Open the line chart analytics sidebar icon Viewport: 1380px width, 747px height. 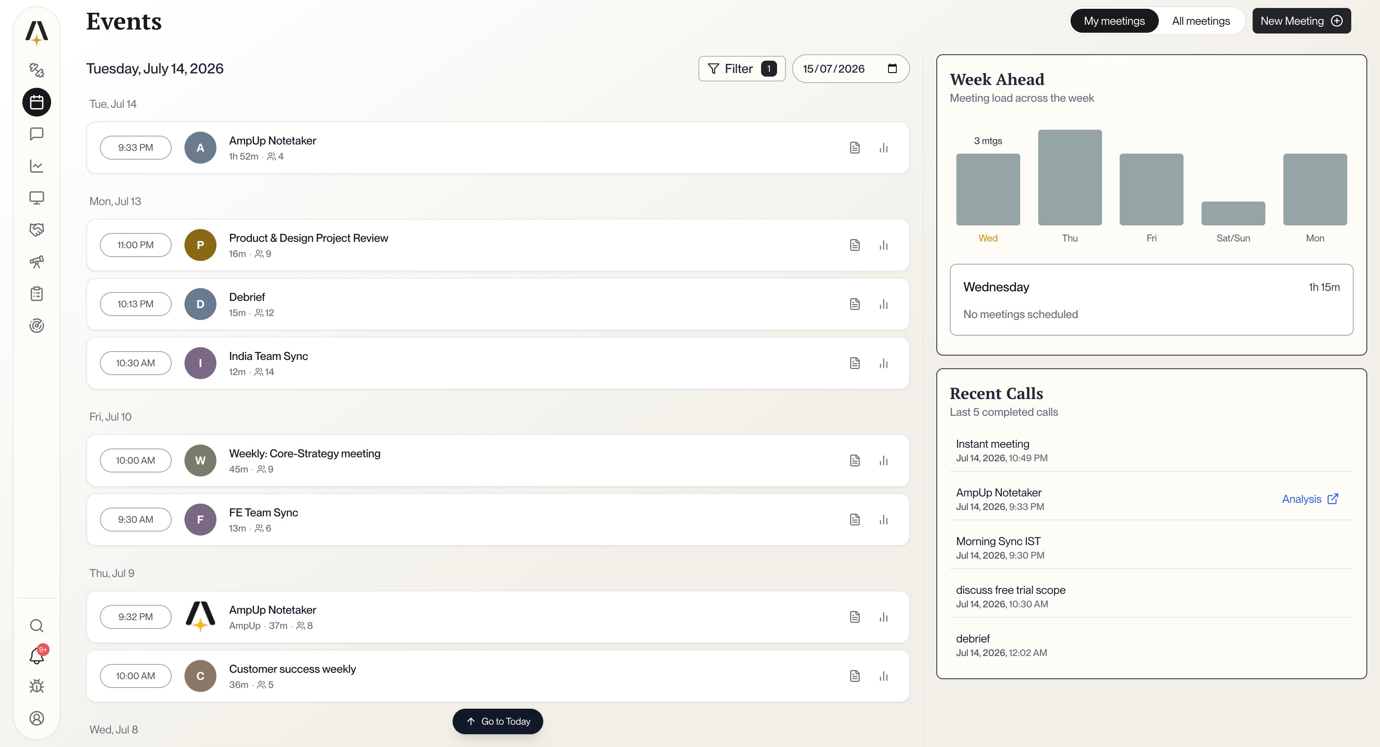[x=36, y=166]
